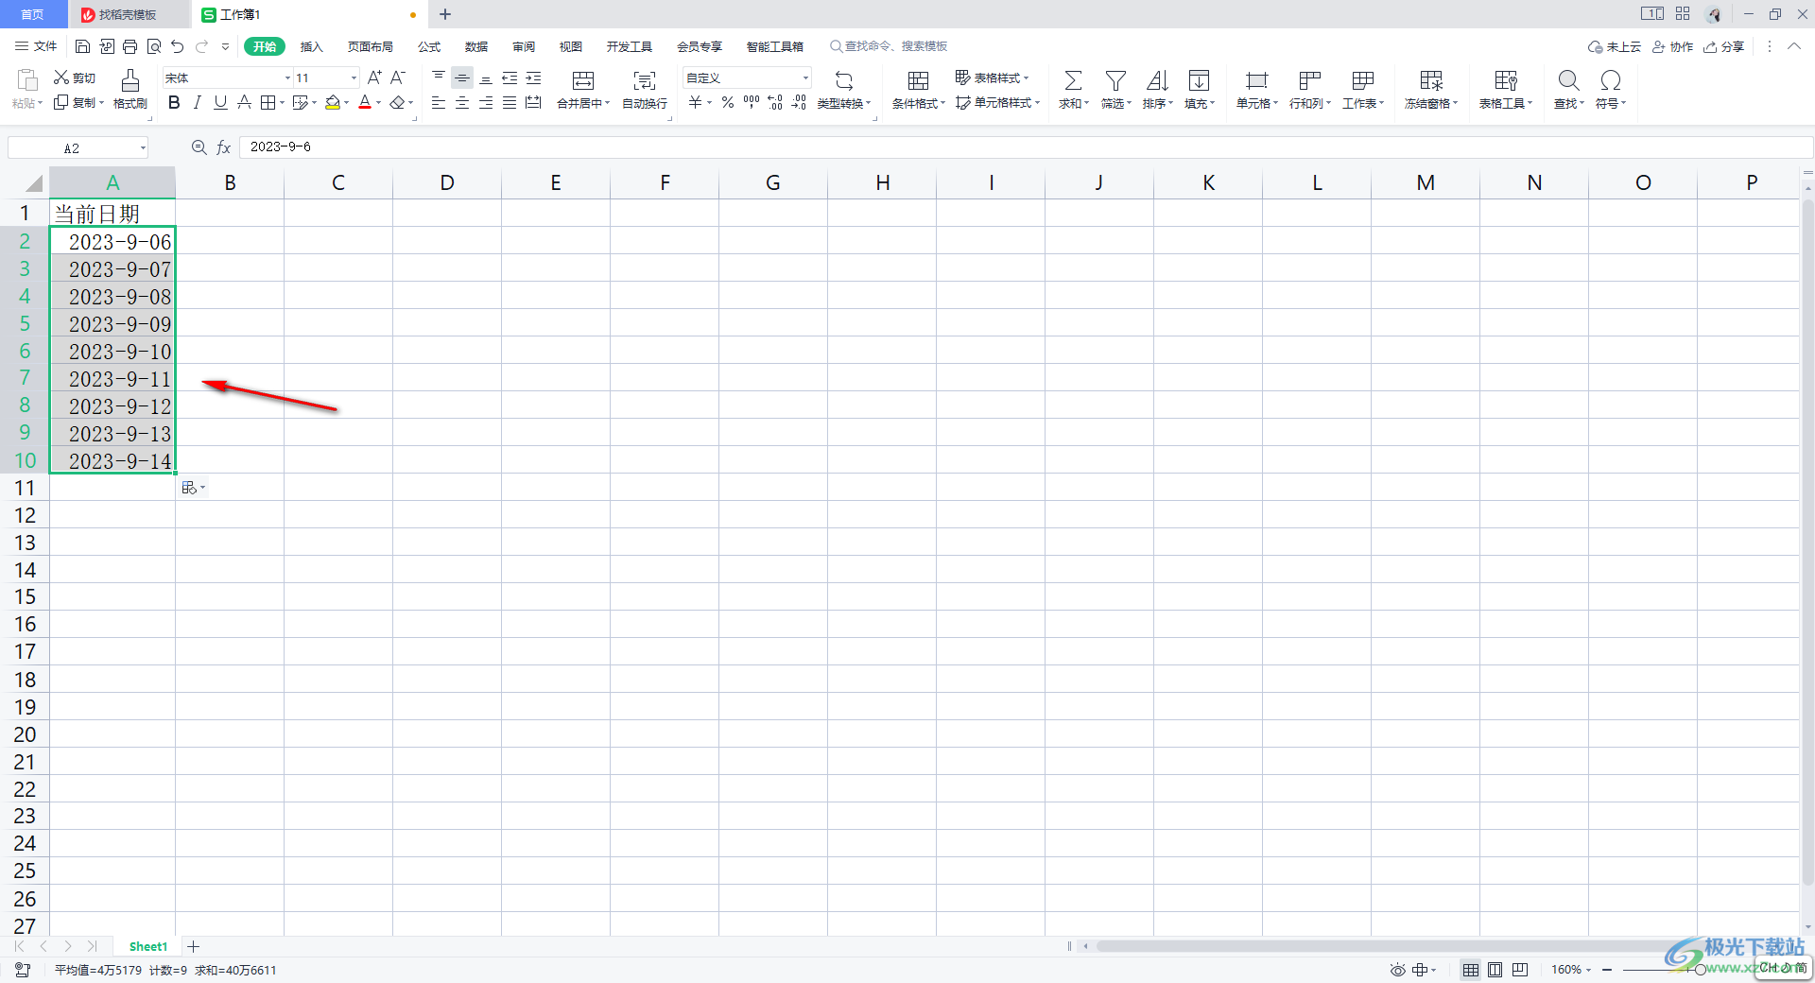Click the Share (分享) button
The height and width of the screenshot is (983, 1815).
(1723, 46)
